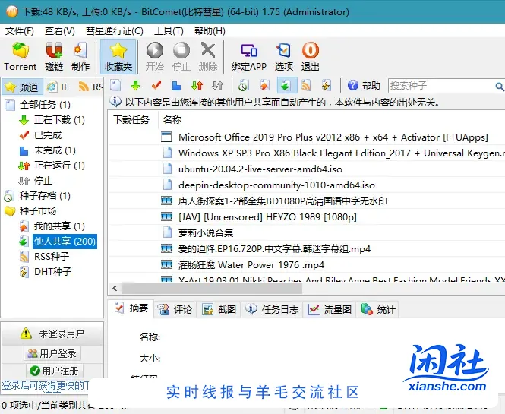Click the 搜索种子 search input field
The width and height of the screenshot is (505, 414).
pyautogui.click(x=440, y=85)
